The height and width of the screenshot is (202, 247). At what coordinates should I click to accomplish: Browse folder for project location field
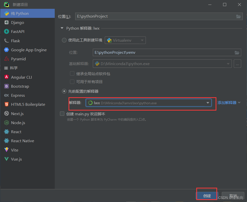[x=238, y=16]
